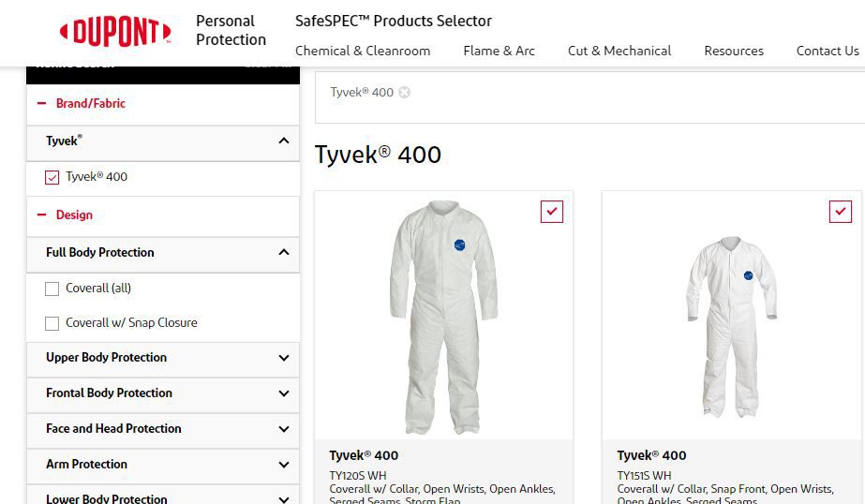Uncheck the Tyvek 400 filter checkbox

pyautogui.click(x=52, y=177)
